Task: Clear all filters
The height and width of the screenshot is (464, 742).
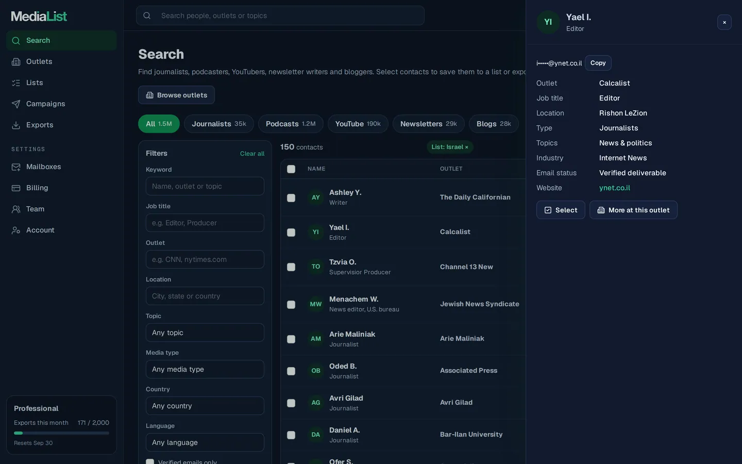Action: (252, 154)
